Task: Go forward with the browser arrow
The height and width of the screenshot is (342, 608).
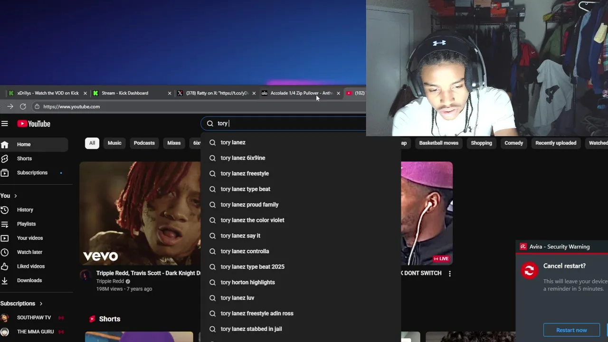Action: click(x=10, y=106)
